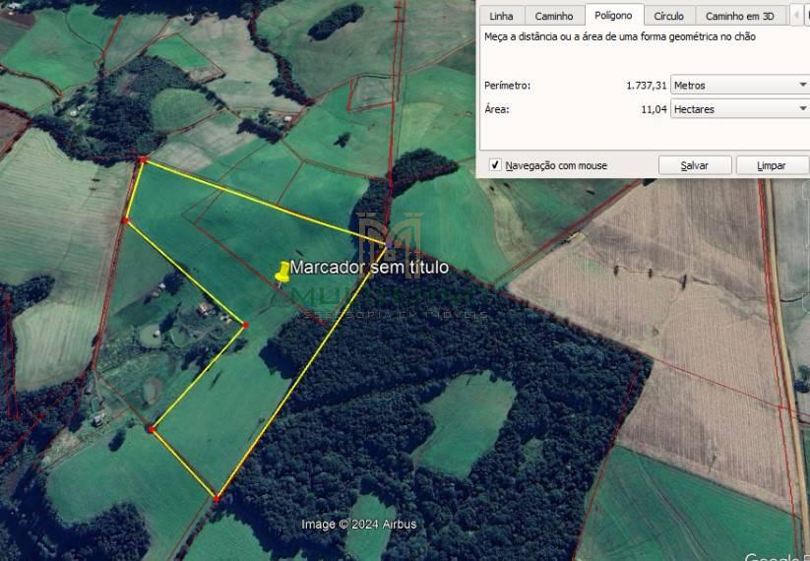
Task: Toggle the Navegação com mouse checkbox
Action: (x=495, y=165)
